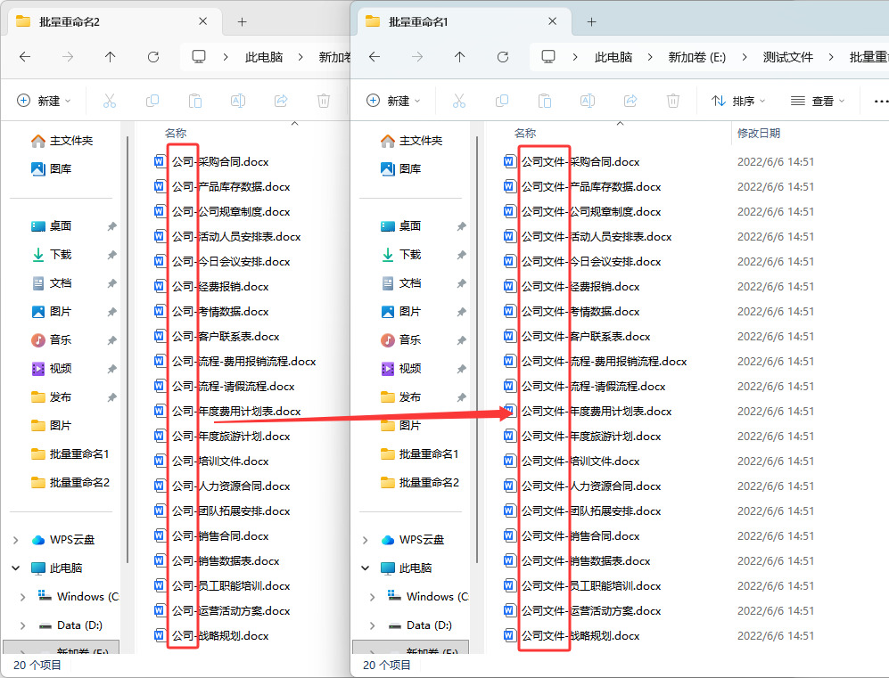The image size is (889, 678).
Task: Add a new tab in 批量重命名1 window
Action: click(591, 22)
